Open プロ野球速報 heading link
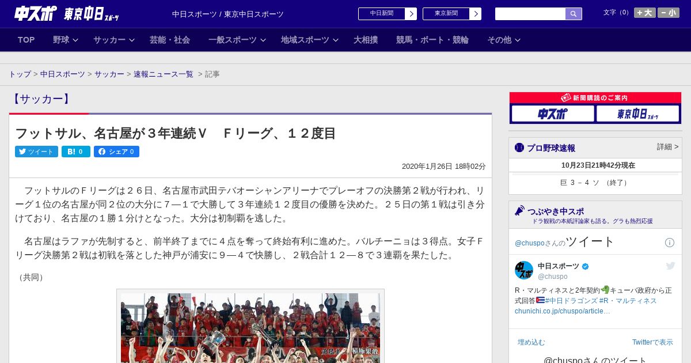This screenshot has height=363, width=691. click(551, 148)
